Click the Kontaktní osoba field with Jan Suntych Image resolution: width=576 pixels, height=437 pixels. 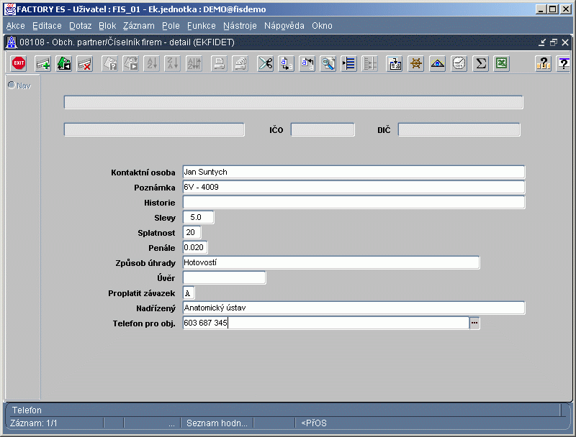(354, 172)
